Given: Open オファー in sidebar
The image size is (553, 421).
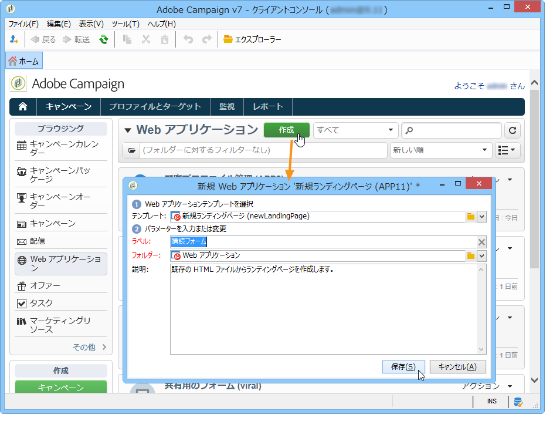Looking at the screenshot, I should pos(61,285).
